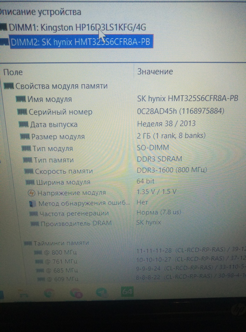Click icon next to 'Серийный номер'
The image size is (246, 332).
pos(22,111)
